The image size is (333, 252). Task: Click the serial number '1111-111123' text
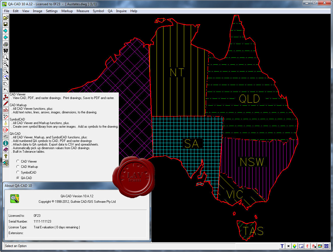(42, 221)
